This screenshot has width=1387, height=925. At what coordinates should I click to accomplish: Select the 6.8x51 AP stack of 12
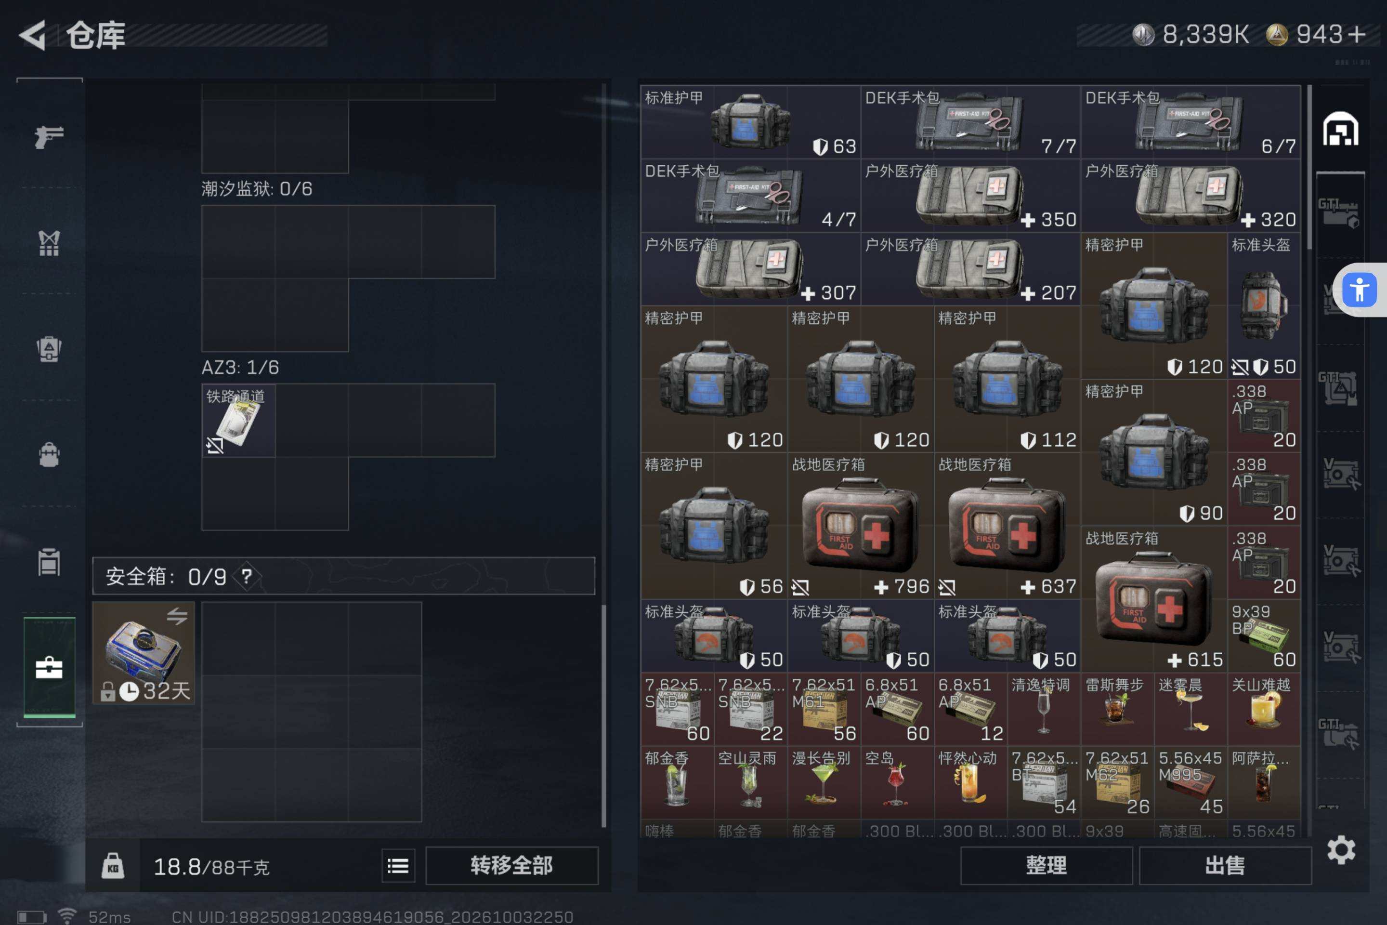coord(971,709)
